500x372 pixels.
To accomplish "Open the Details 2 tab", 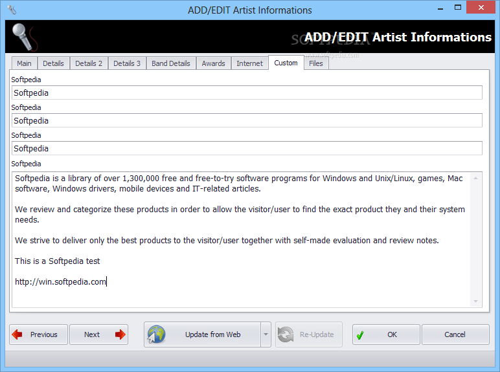I will coord(89,63).
